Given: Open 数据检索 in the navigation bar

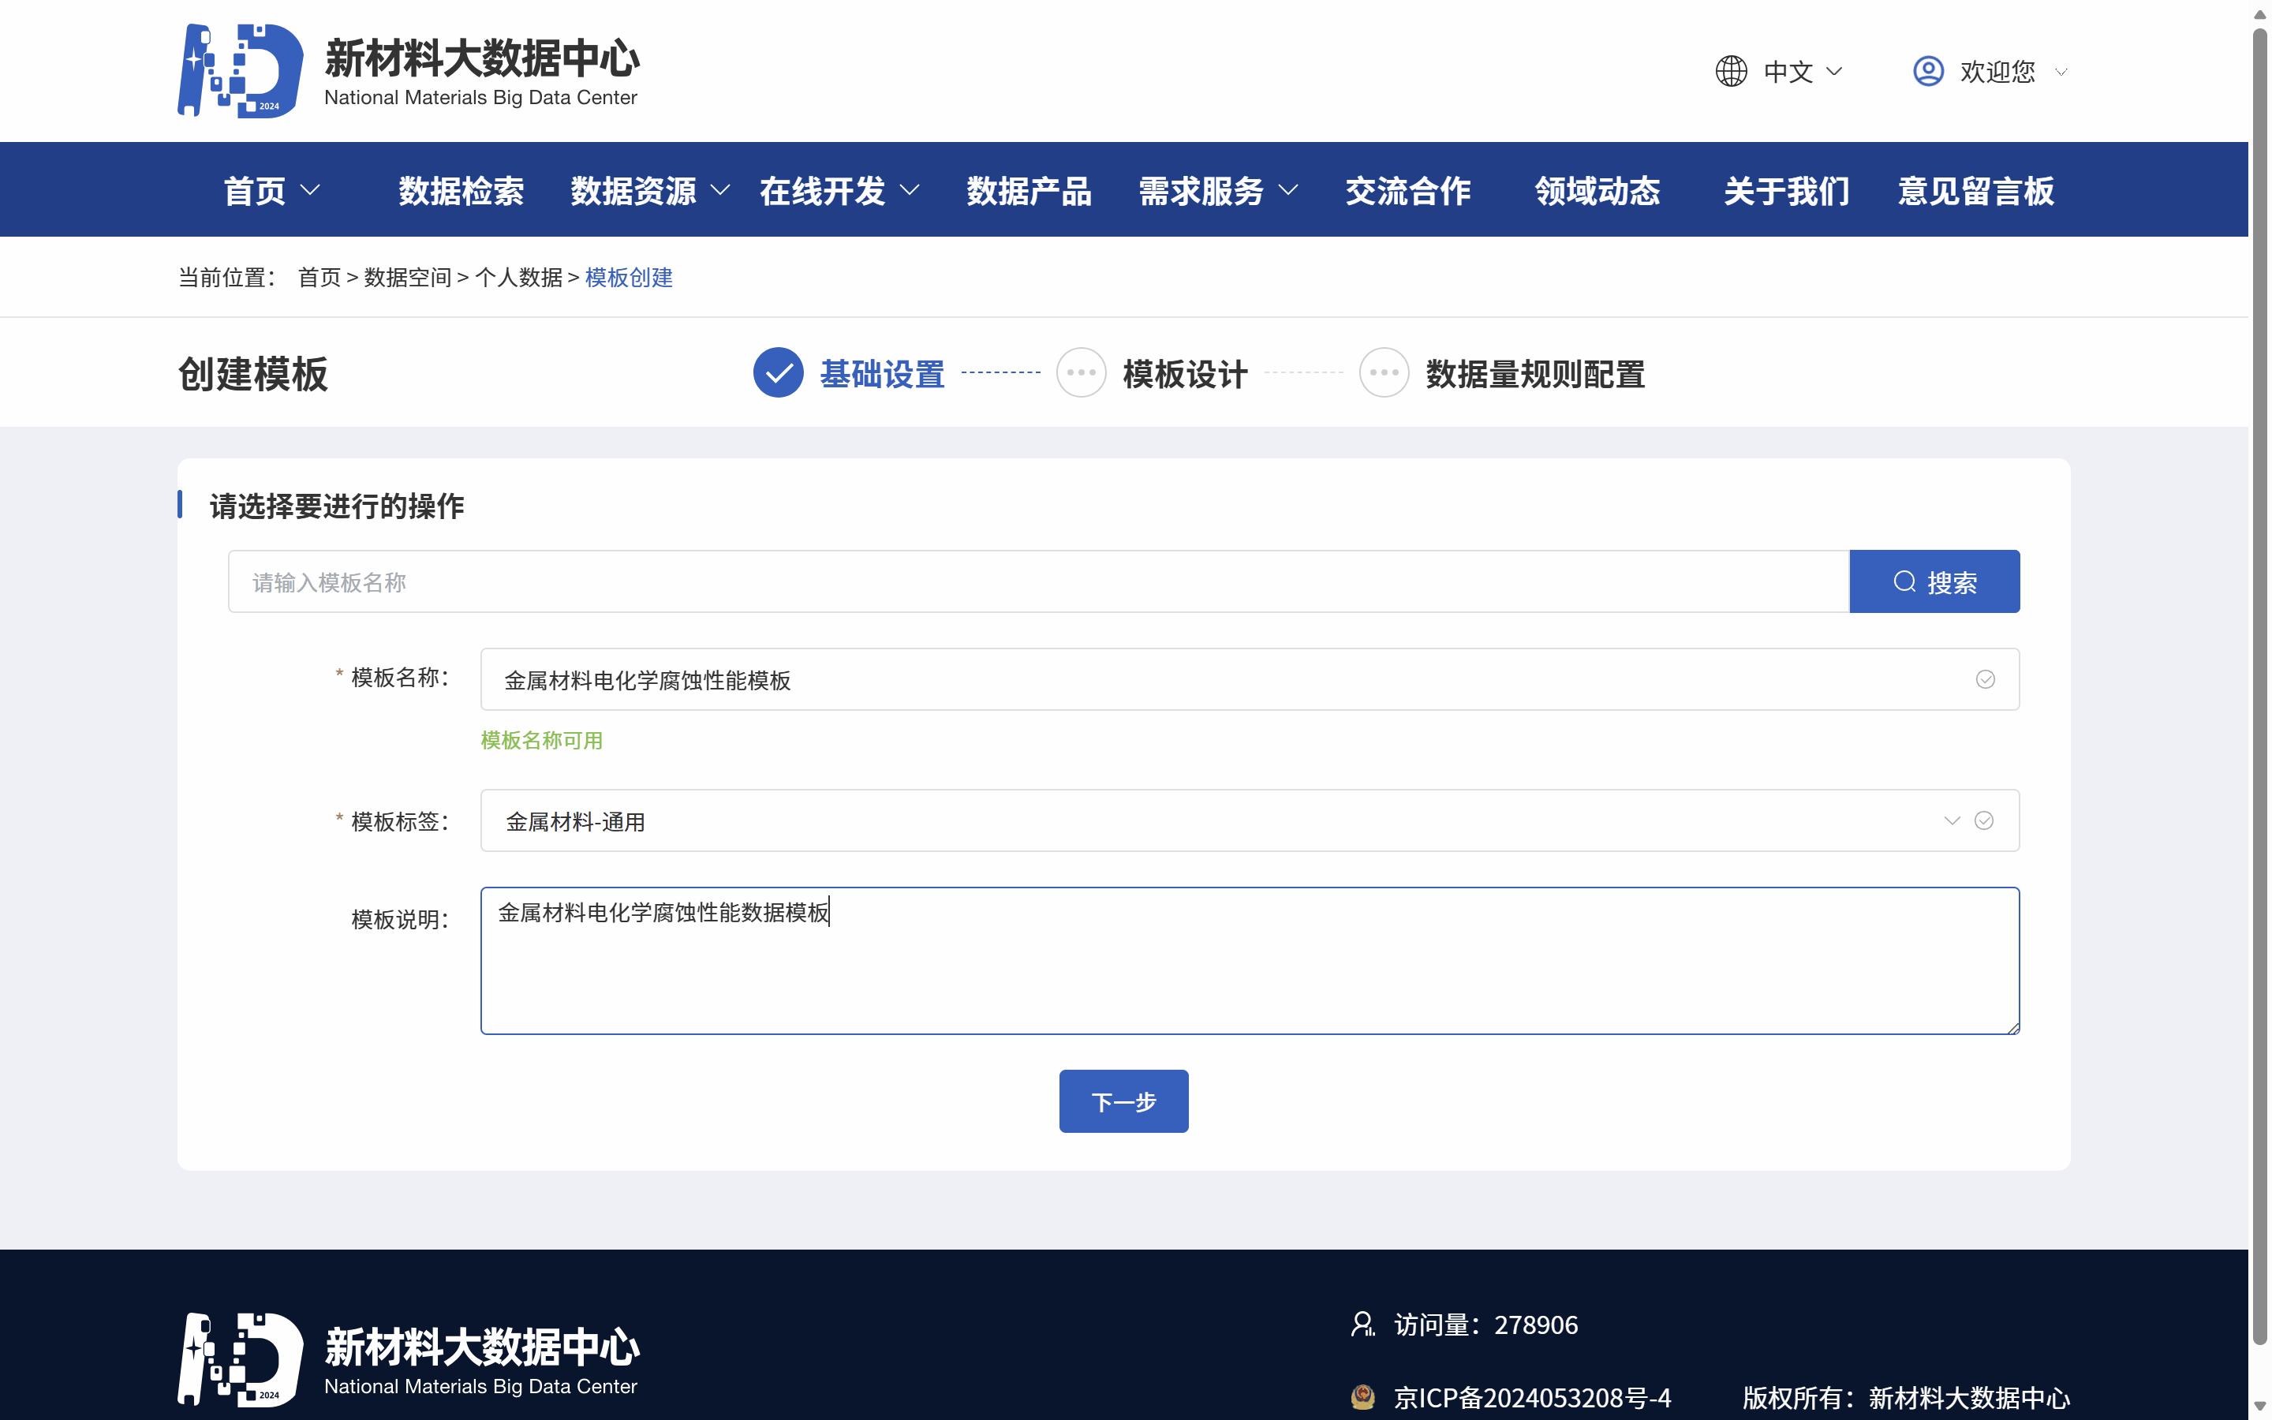Looking at the screenshot, I should pos(461,191).
